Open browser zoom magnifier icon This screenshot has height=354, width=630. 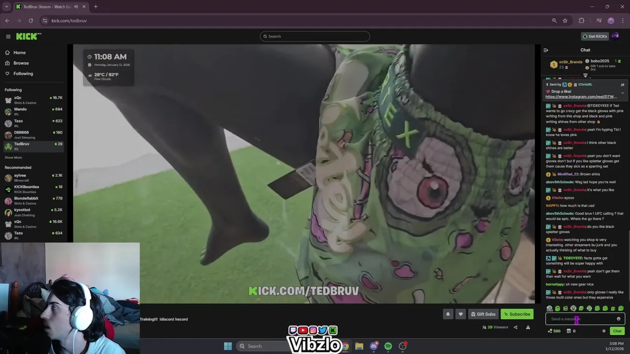point(554,21)
